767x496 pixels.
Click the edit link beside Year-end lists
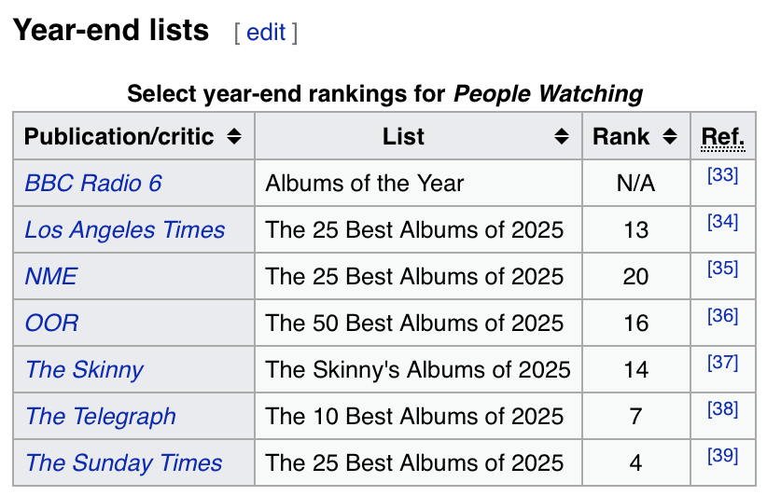[x=266, y=33]
